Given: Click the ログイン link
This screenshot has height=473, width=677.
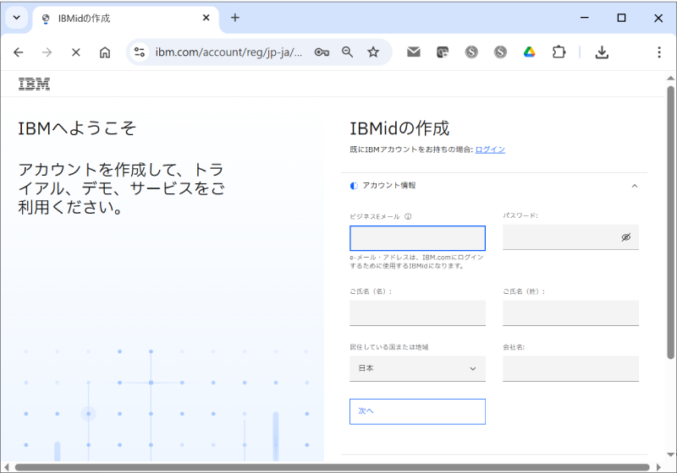Looking at the screenshot, I should 490,150.
